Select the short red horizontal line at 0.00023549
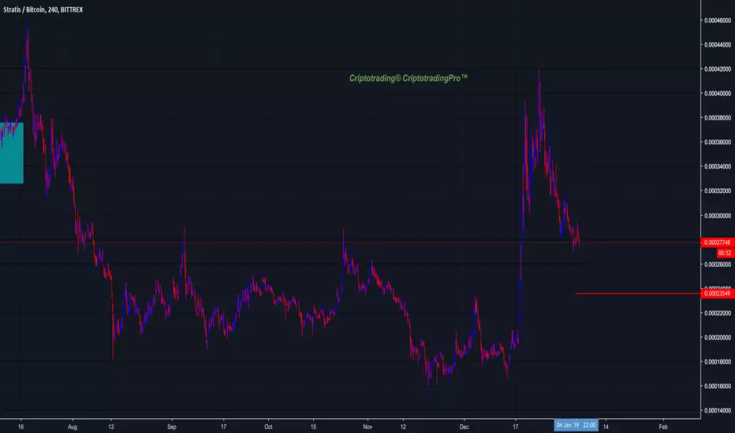Viewport: 735px width, 433px height. point(638,294)
